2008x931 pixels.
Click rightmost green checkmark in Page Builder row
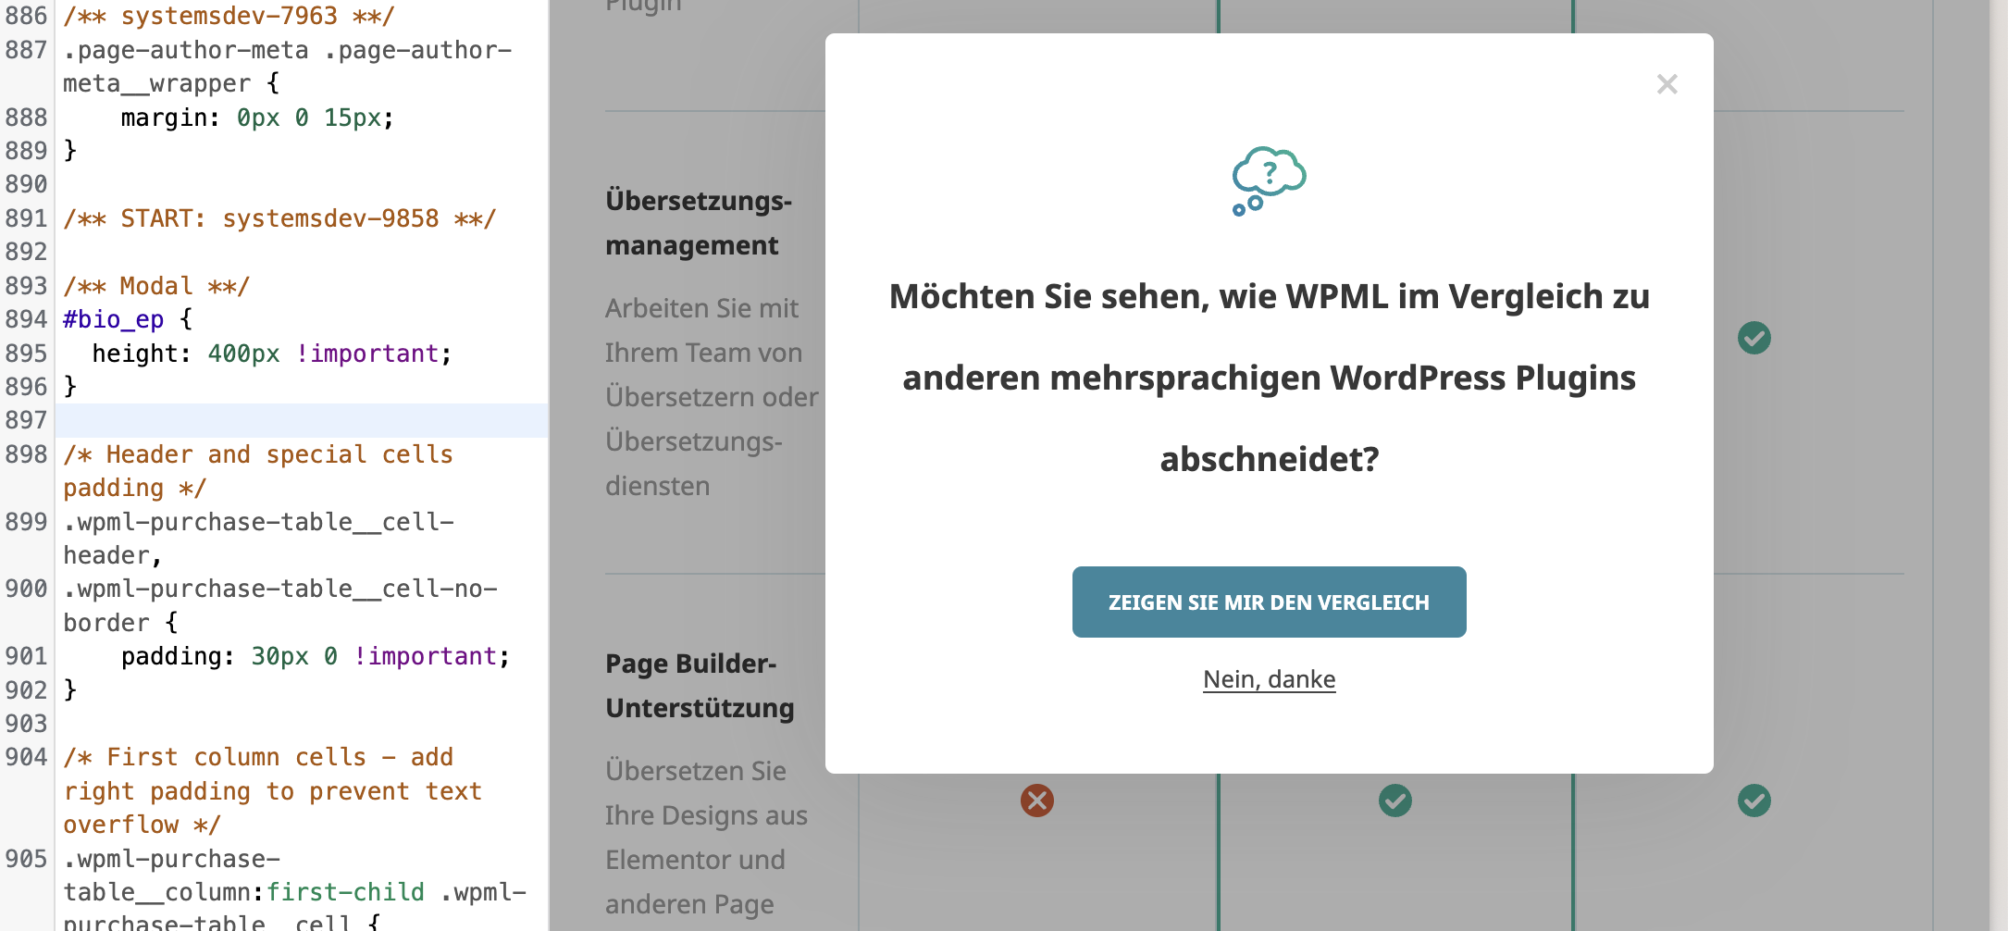point(1754,801)
